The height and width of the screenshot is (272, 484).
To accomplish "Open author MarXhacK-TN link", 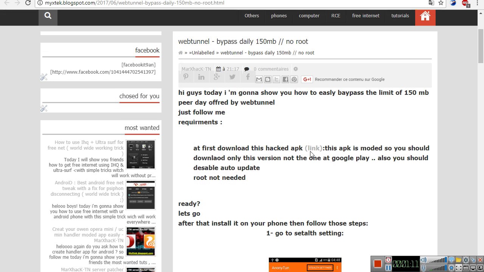I will tap(196, 69).
